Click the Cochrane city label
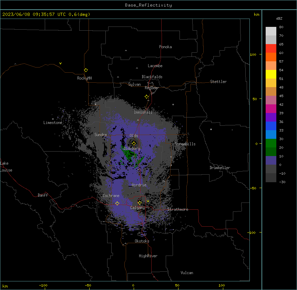 tap(111, 196)
